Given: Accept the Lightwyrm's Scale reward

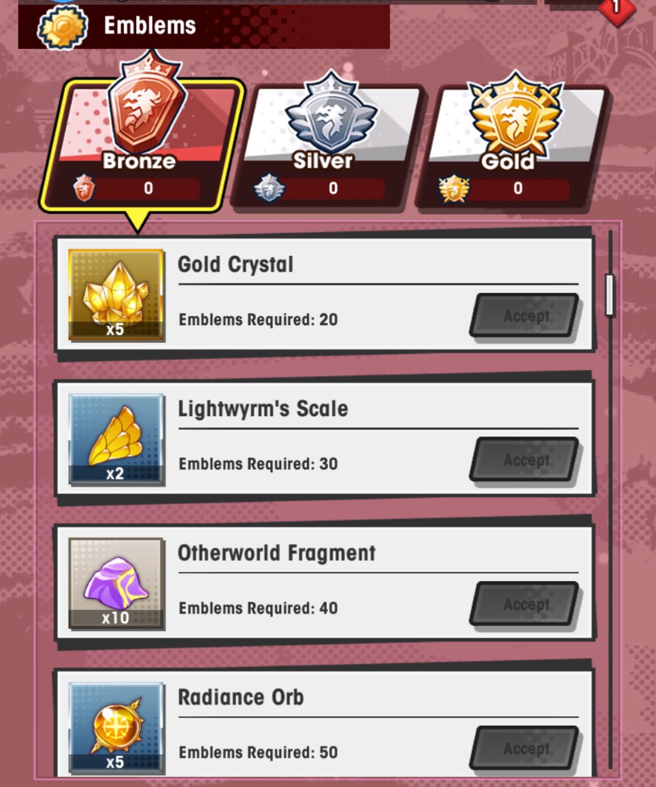Looking at the screenshot, I should pyautogui.click(x=525, y=459).
